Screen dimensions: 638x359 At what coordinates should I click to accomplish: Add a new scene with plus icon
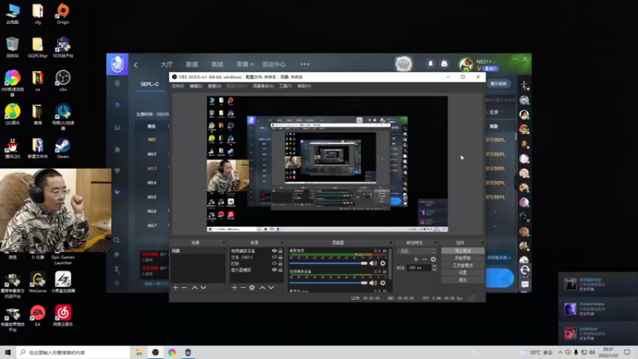pyautogui.click(x=175, y=288)
